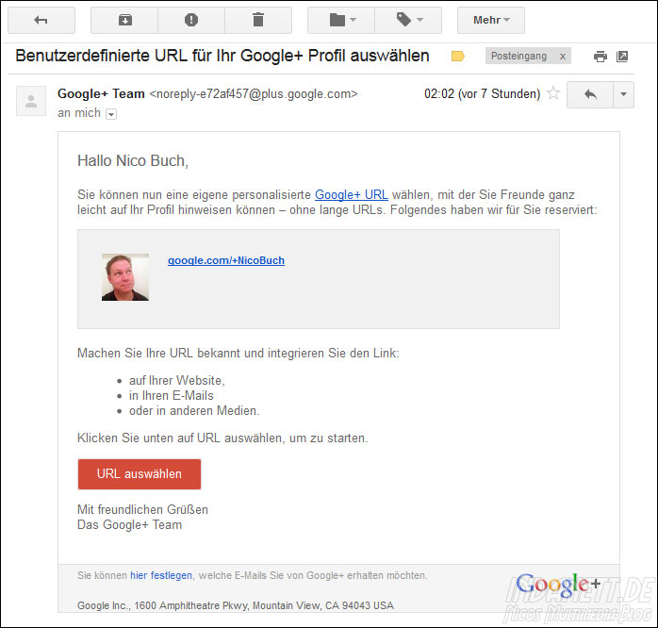
Task: Click the URL auswählen button
Action: pyautogui.click(x=140, y=474)
